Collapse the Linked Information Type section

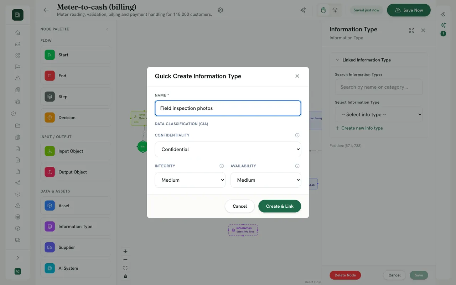337,60
